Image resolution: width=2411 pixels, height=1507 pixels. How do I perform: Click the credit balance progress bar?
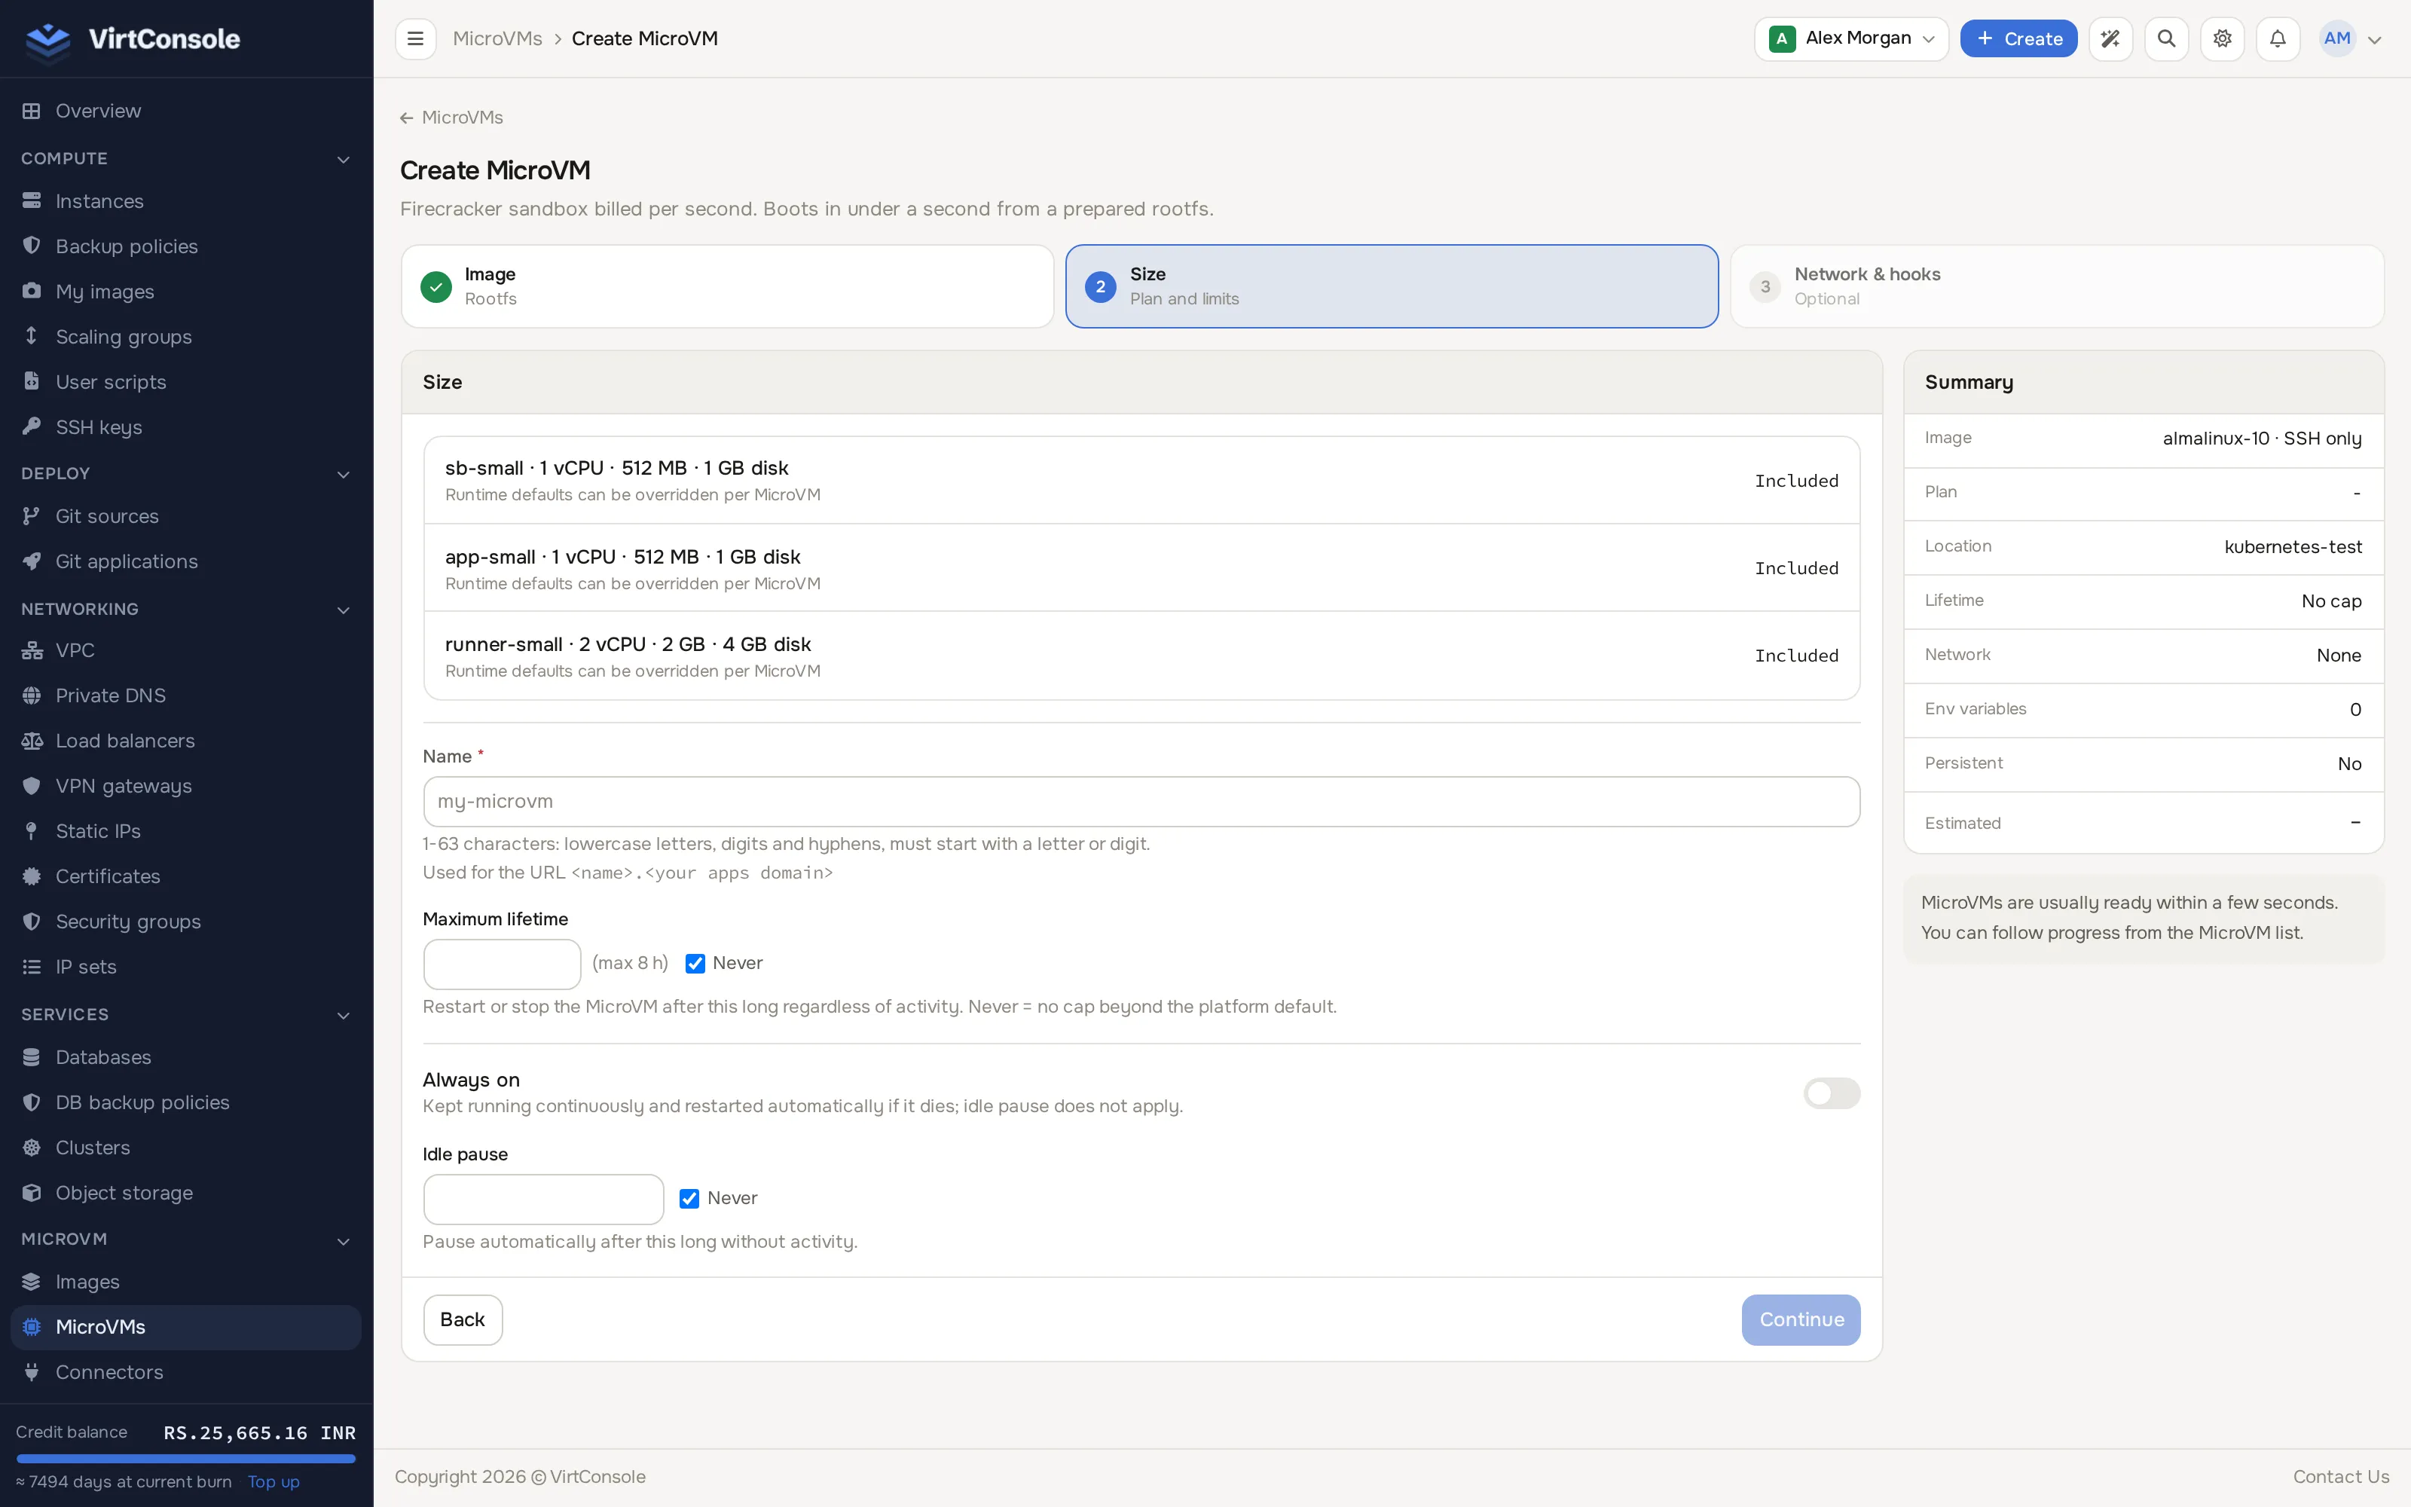(186, 1460)
